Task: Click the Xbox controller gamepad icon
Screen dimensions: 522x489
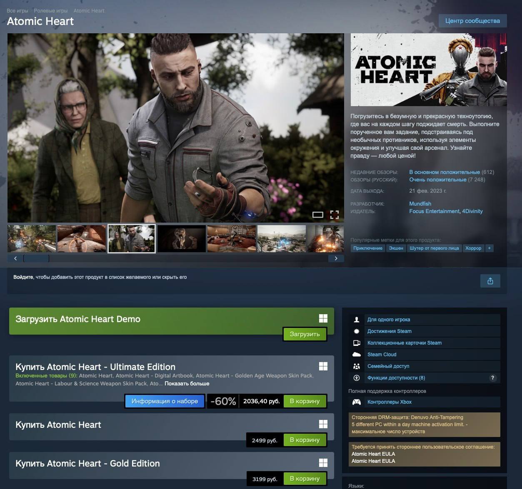Action: 357,402
